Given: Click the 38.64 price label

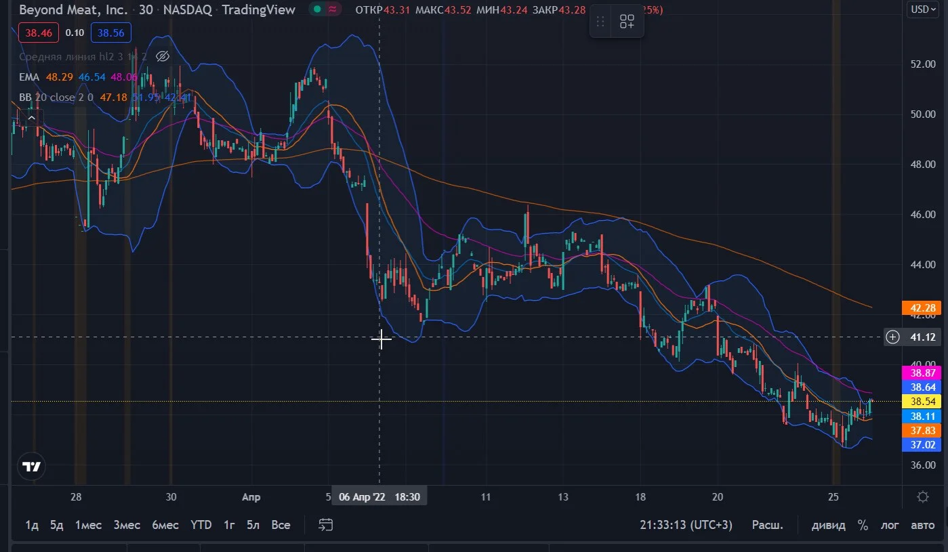Looking at the screenshot, I should (x=922, y=387).
